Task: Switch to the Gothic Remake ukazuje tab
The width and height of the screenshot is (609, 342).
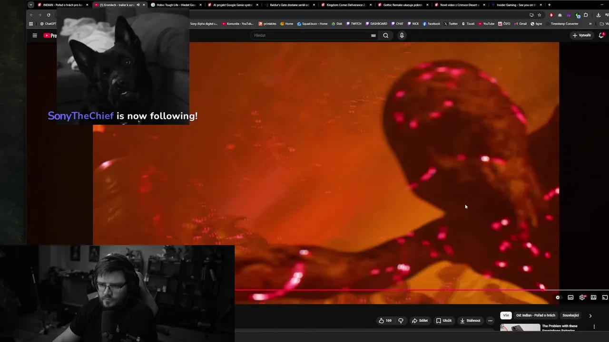Action: [403, 5]
